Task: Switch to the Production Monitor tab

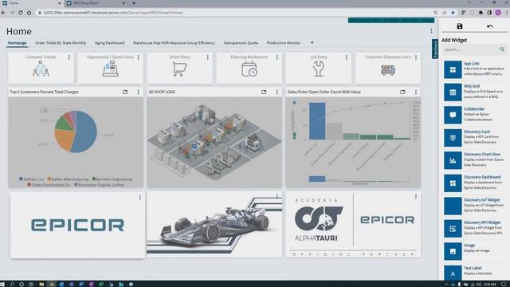Action: [284, 43]
